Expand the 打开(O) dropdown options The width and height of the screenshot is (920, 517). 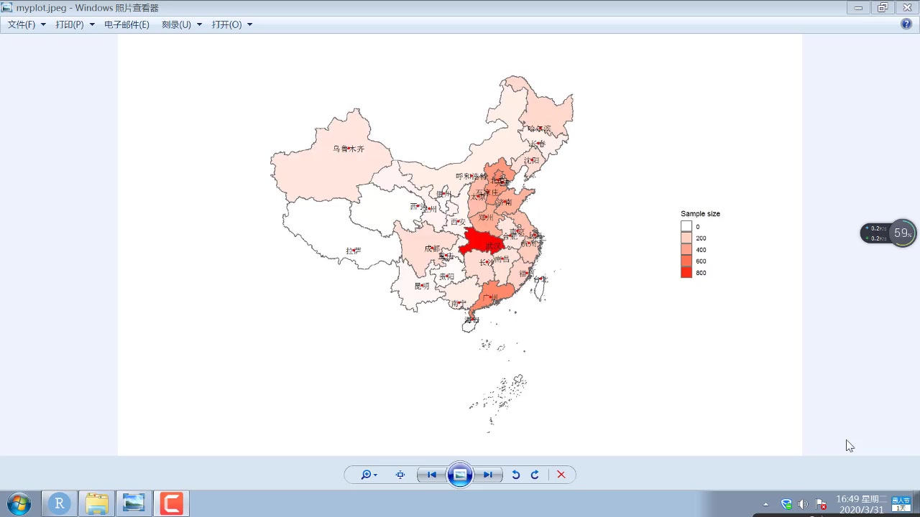click(x=249, y=24)
